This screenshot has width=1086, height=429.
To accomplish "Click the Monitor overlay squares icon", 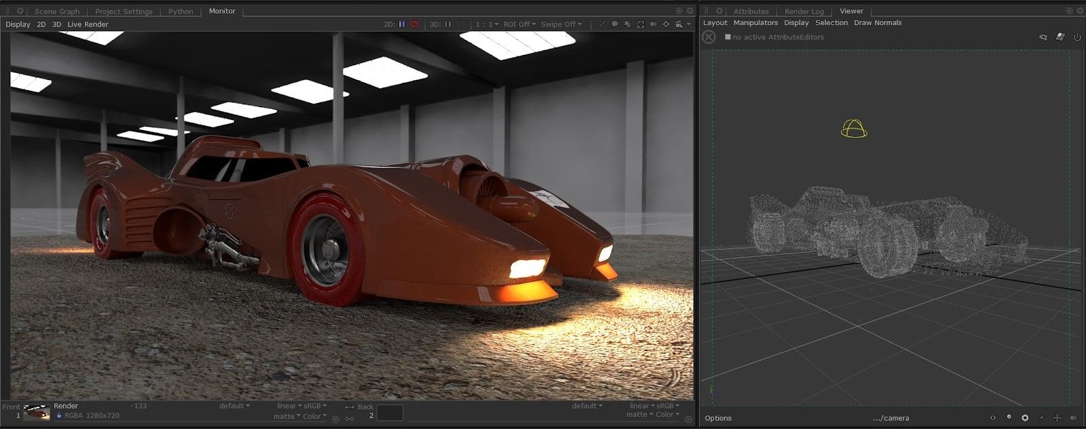I will tap(627, 24).
